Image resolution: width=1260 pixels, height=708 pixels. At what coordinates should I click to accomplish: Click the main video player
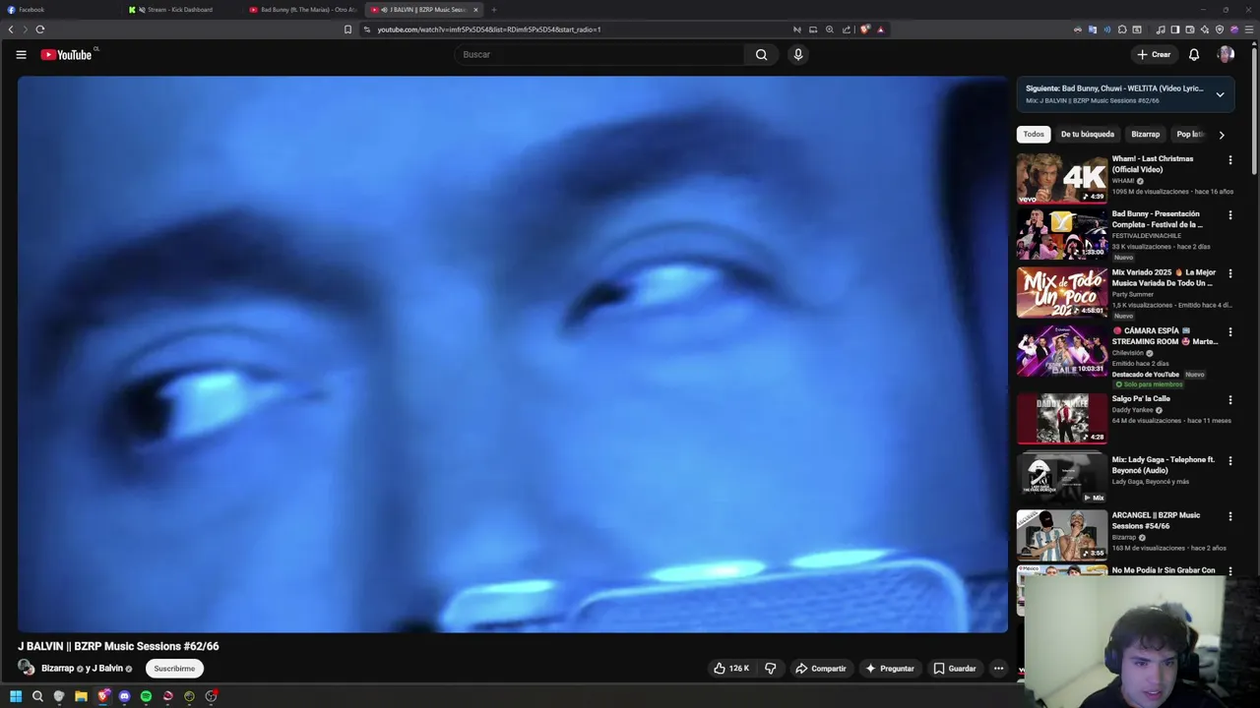(512, 354)
